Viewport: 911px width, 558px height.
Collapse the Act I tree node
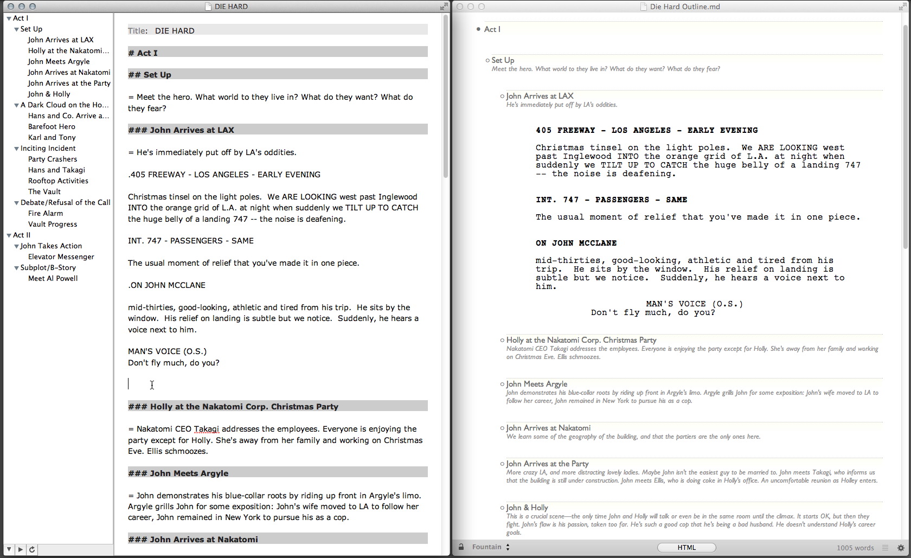[x=9, y=18]
